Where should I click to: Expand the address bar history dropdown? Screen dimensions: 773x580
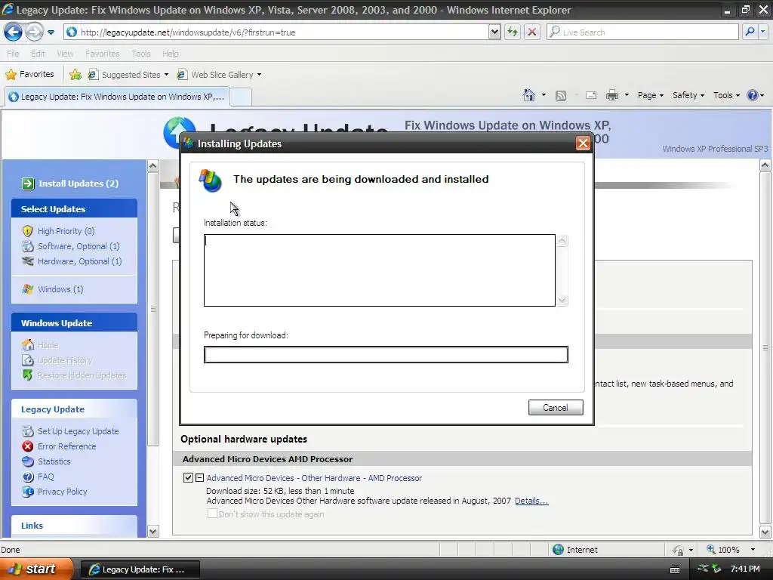coord(494,32)
